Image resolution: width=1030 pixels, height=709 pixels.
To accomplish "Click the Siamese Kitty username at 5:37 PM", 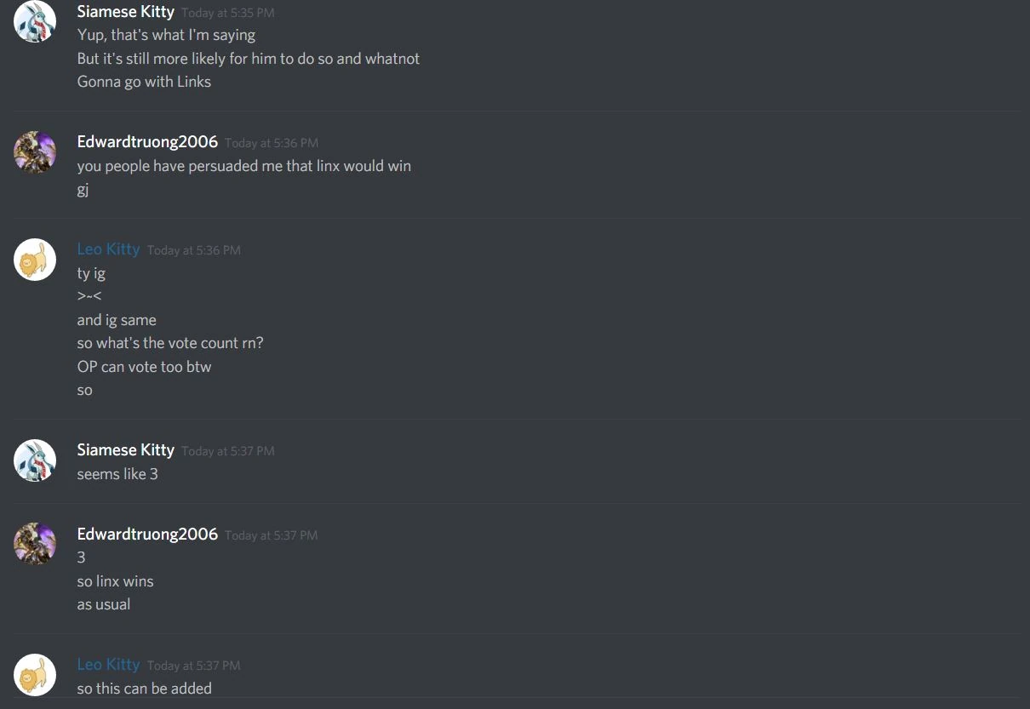I will point(125,449).
